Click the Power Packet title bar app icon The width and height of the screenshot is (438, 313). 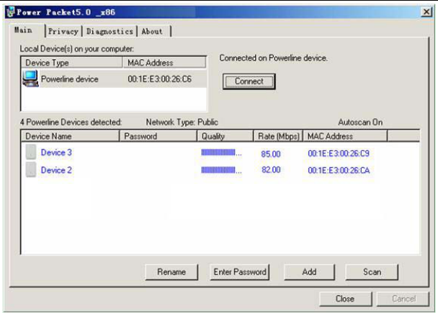[x=11, y=12]
